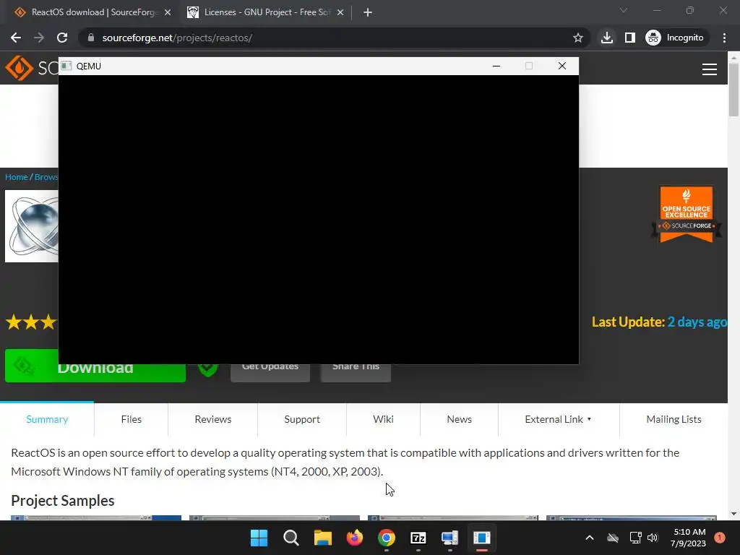Image resolution: width=740 pixels, height=555 pixels.
Task: View site information lock icon
Action: coord(91,38)
